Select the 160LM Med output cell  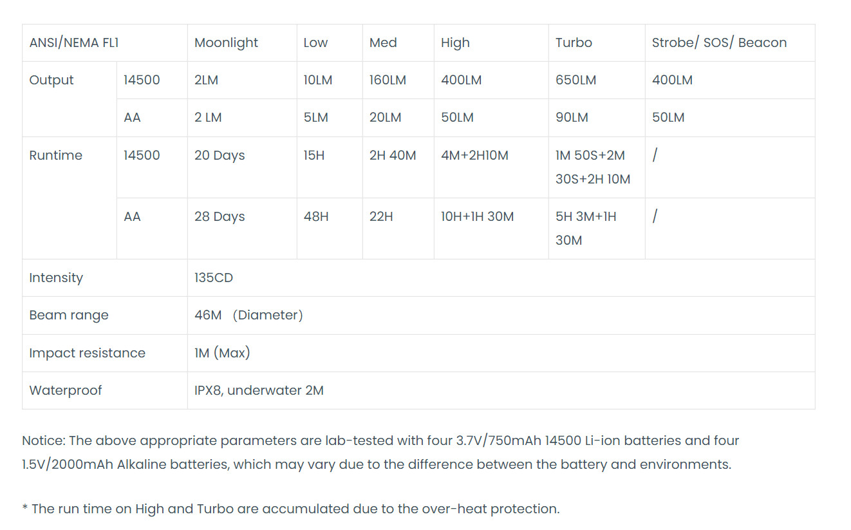pyautogui.click(x=388, y=80)
